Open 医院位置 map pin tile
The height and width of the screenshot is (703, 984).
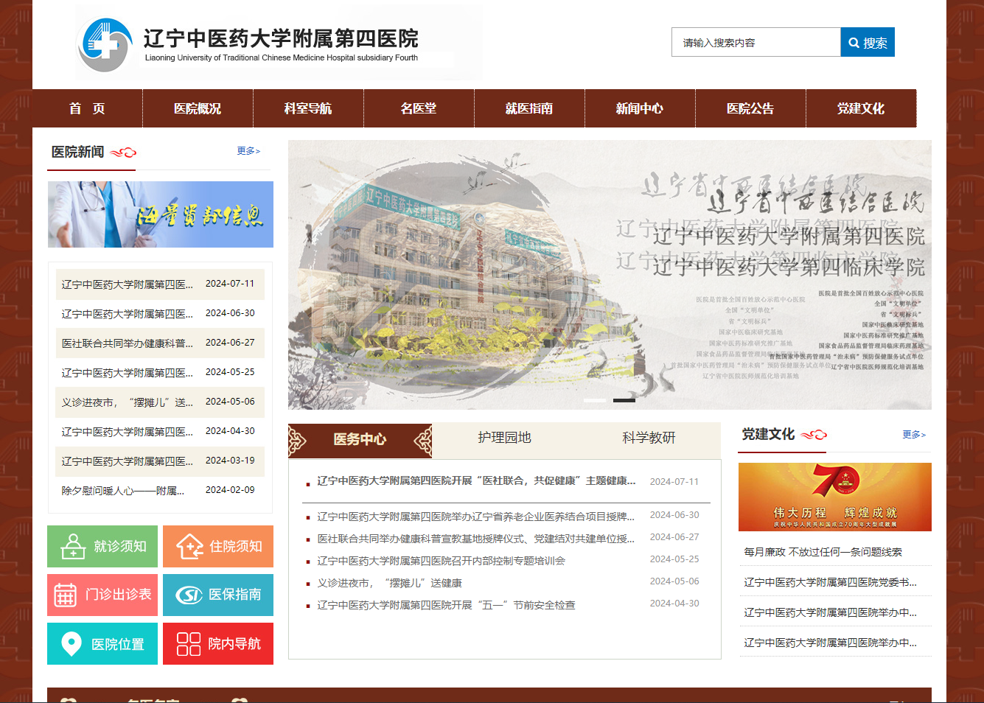102,643
